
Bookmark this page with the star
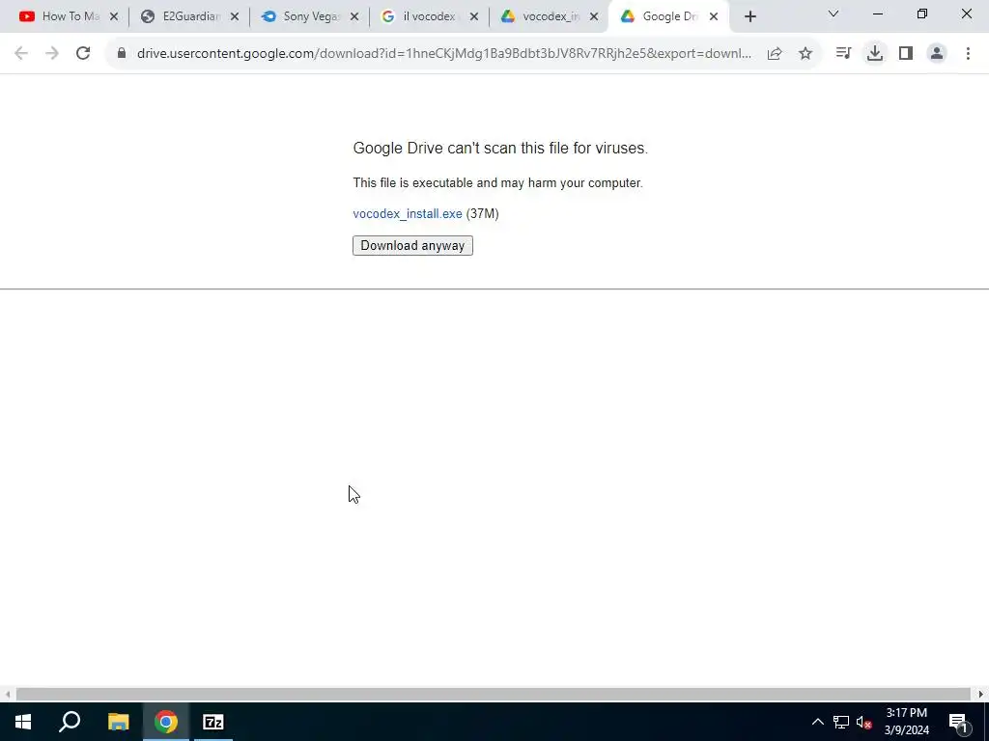coord(805,54)
